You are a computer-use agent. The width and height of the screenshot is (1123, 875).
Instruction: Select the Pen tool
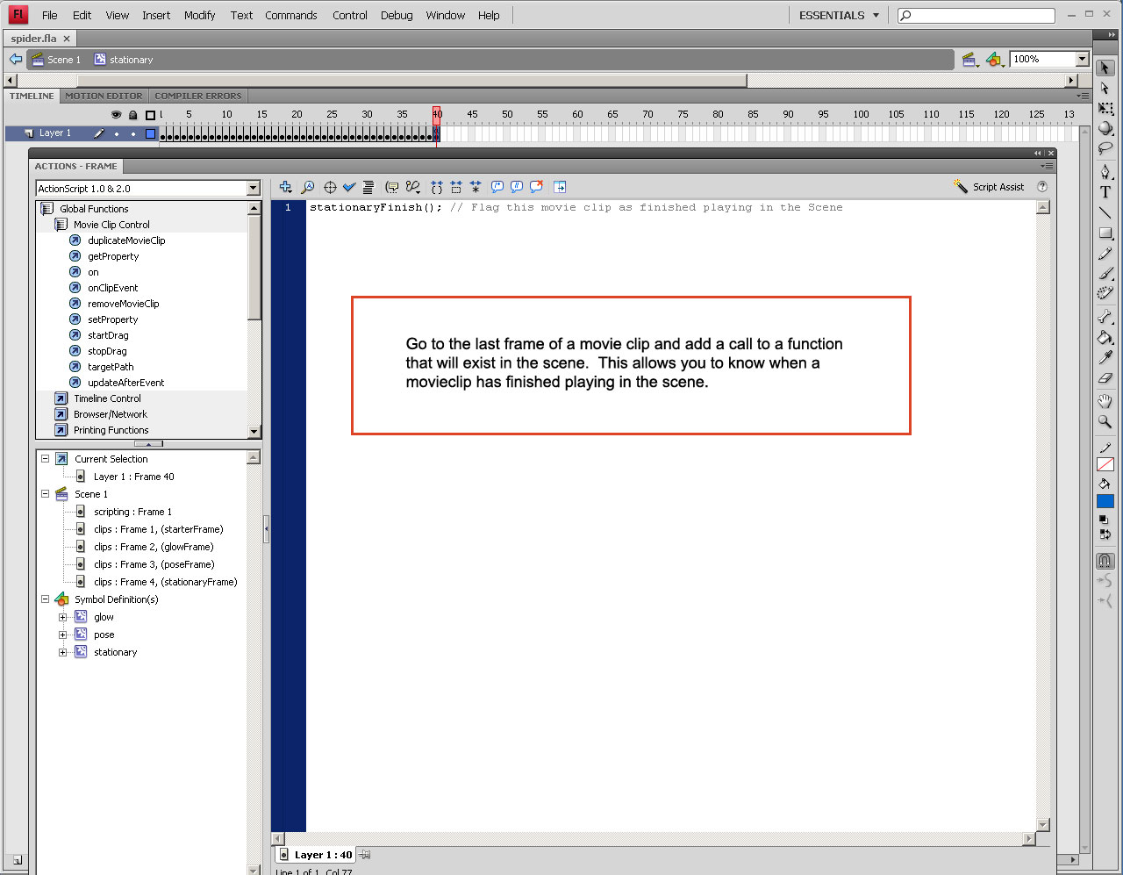point(1105,171)
